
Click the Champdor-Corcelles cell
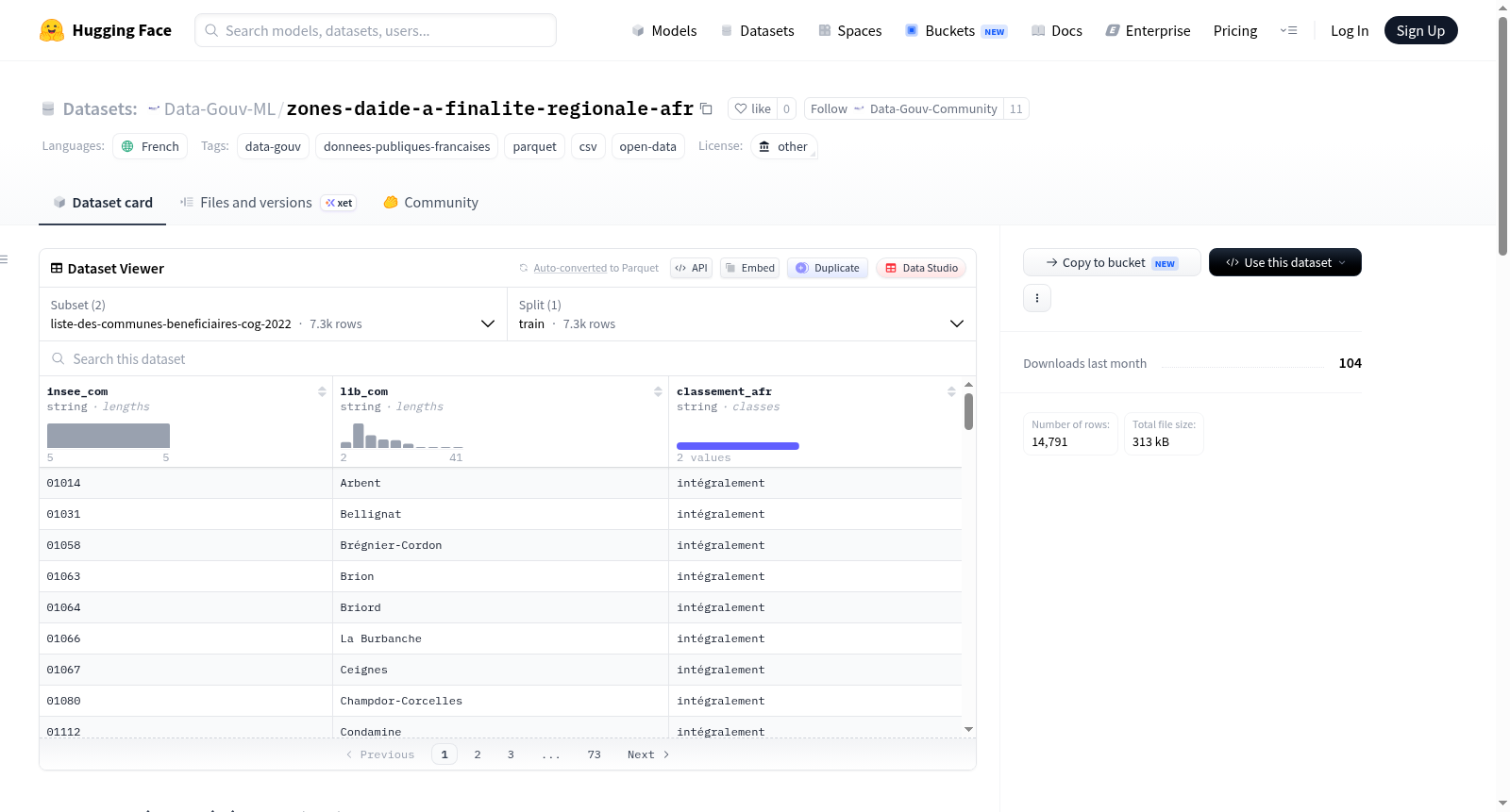(x=500, y=701)
